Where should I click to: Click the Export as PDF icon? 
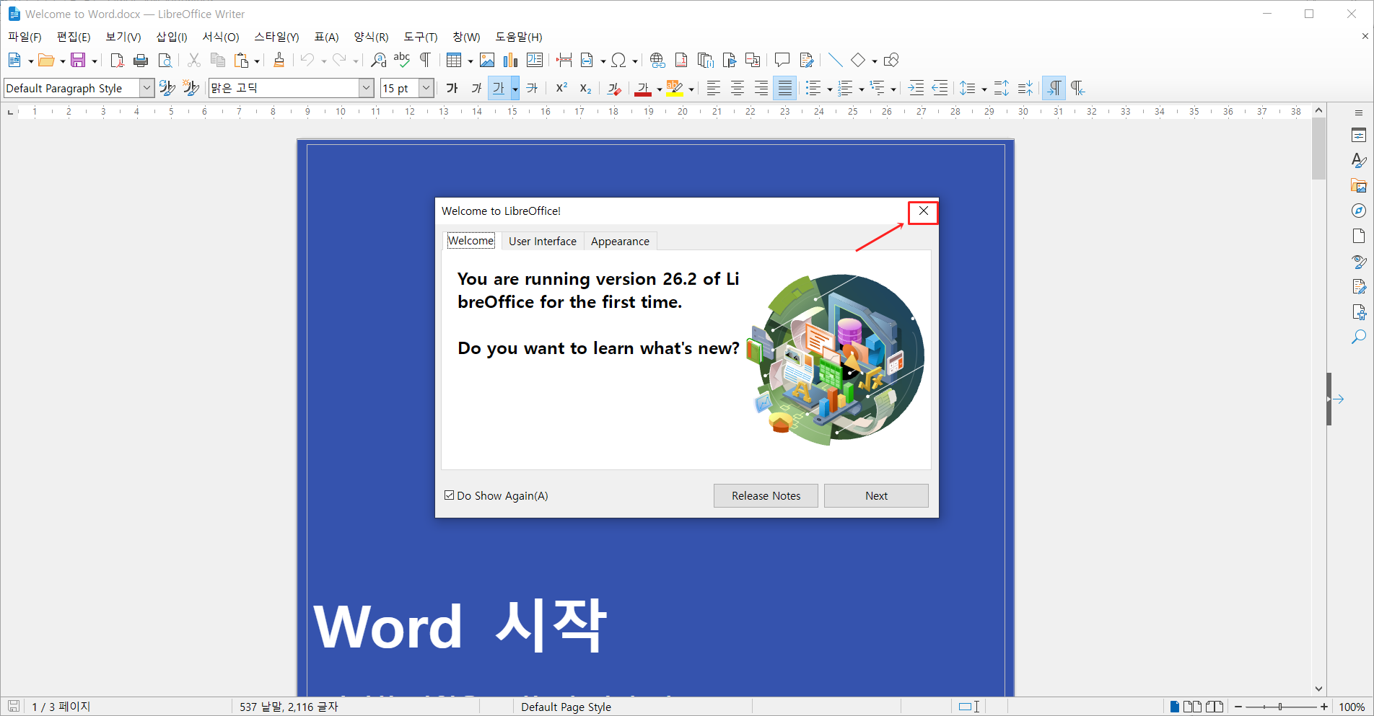coord(117,61)
